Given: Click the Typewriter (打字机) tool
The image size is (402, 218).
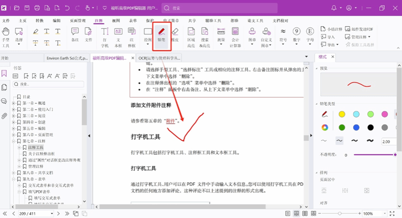Looking at the screenshot, I should [105, 36].
